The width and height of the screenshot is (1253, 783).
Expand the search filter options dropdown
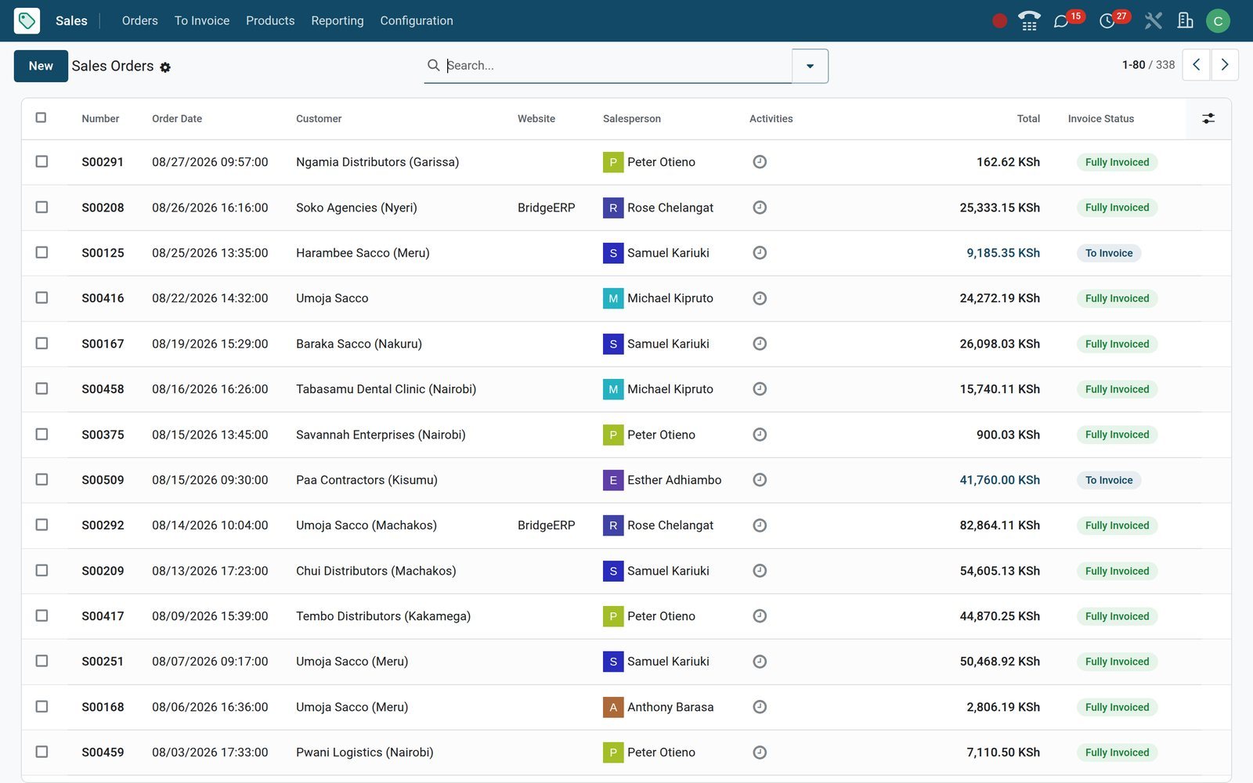pos(810,66)
